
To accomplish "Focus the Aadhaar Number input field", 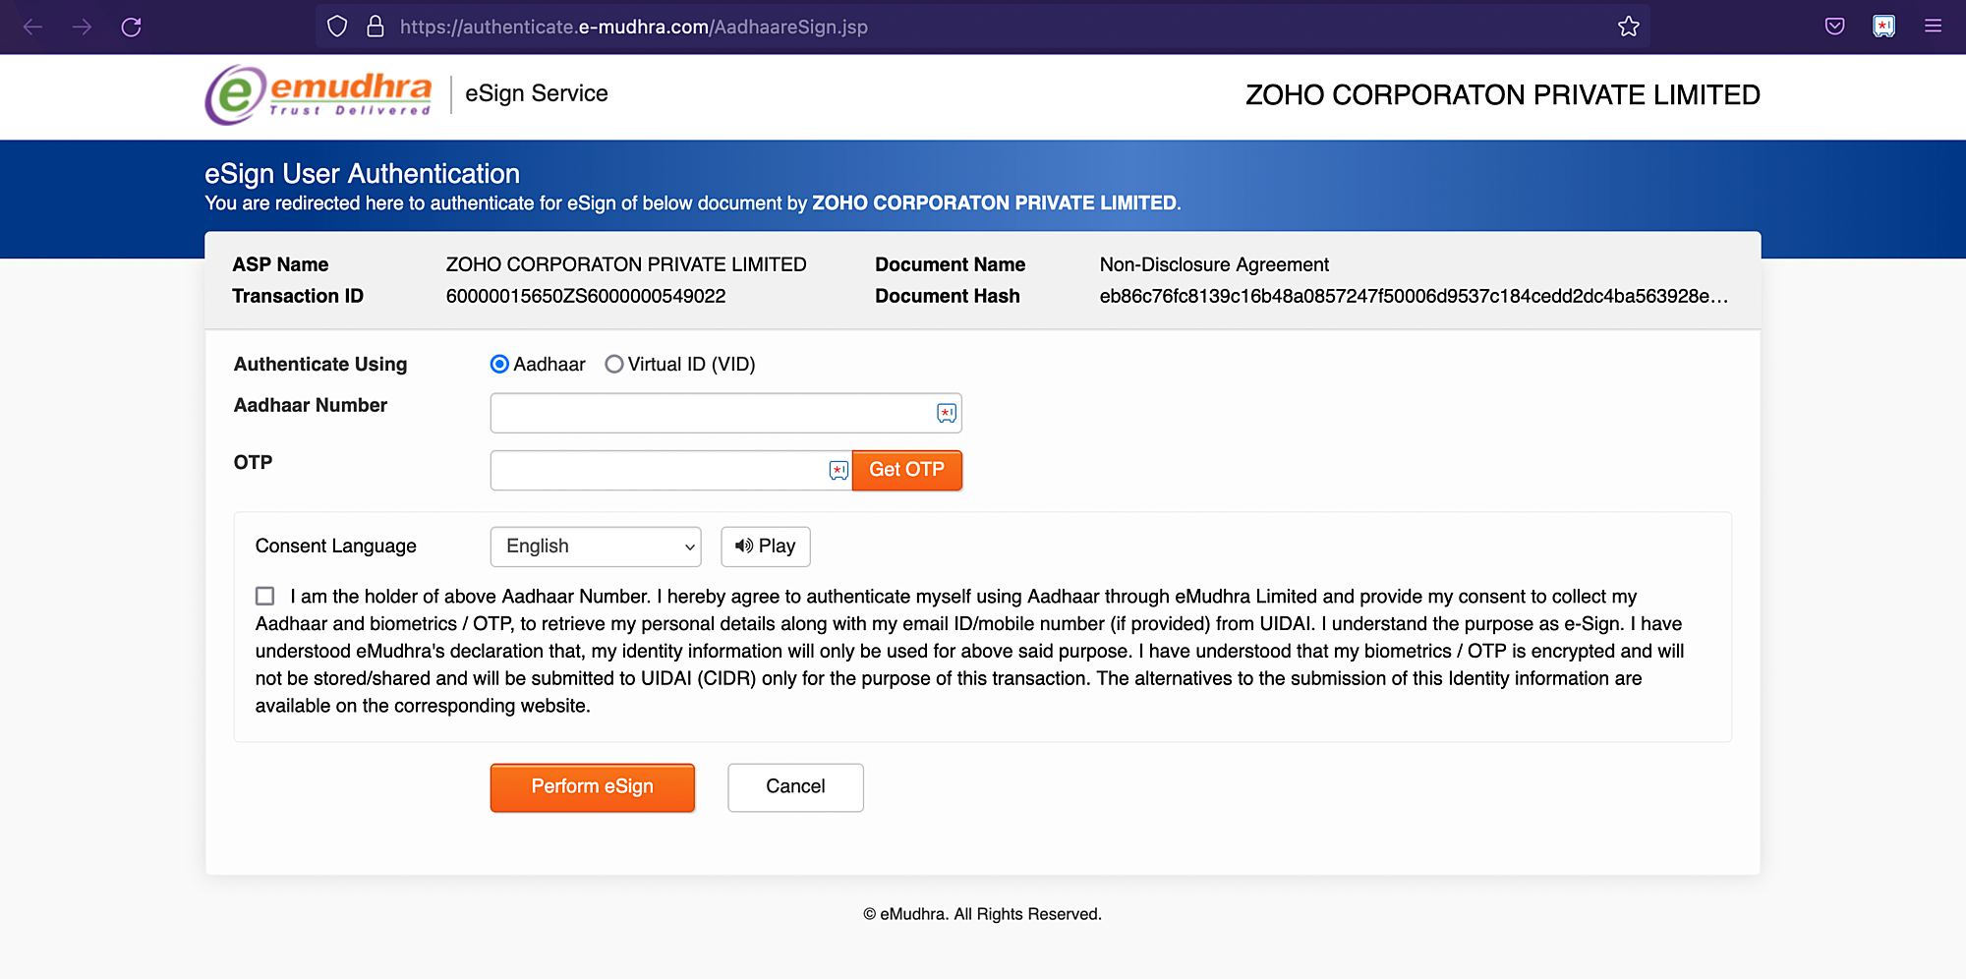I will [725, 413].
